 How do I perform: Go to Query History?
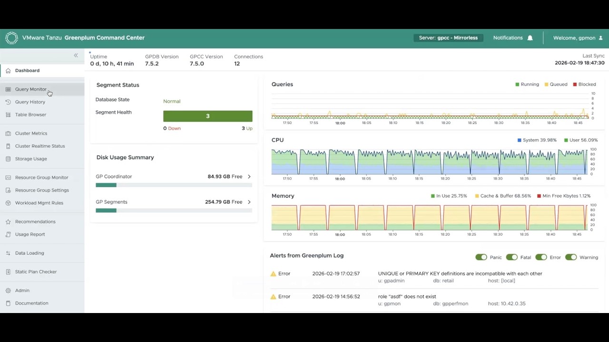tap(42, 102)
